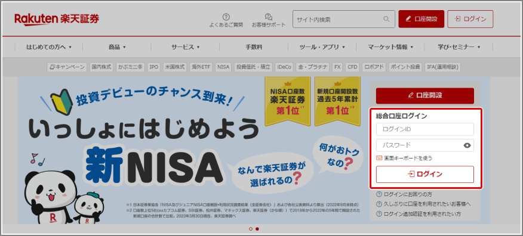Select the second carousel dot indicator
Screen dimensions: 523x236
[x=257, y=229]
